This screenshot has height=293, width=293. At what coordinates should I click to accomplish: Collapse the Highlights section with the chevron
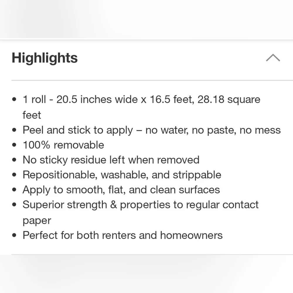point(273,57)
